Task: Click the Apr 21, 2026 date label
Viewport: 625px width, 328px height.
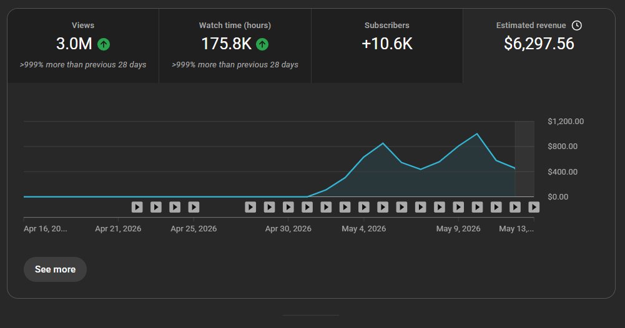Action: point(118,228)
